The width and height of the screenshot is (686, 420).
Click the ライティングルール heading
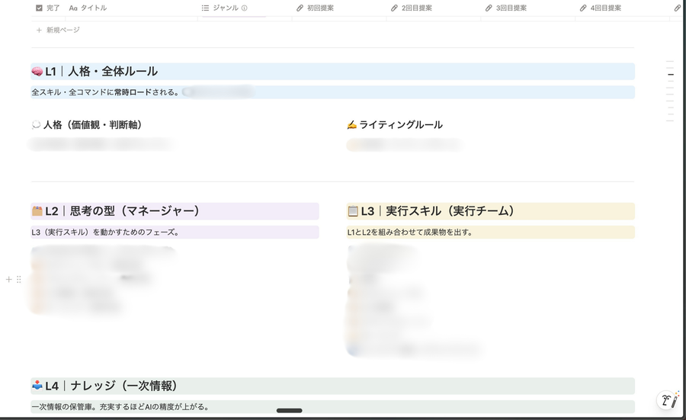tap(401, 125)
